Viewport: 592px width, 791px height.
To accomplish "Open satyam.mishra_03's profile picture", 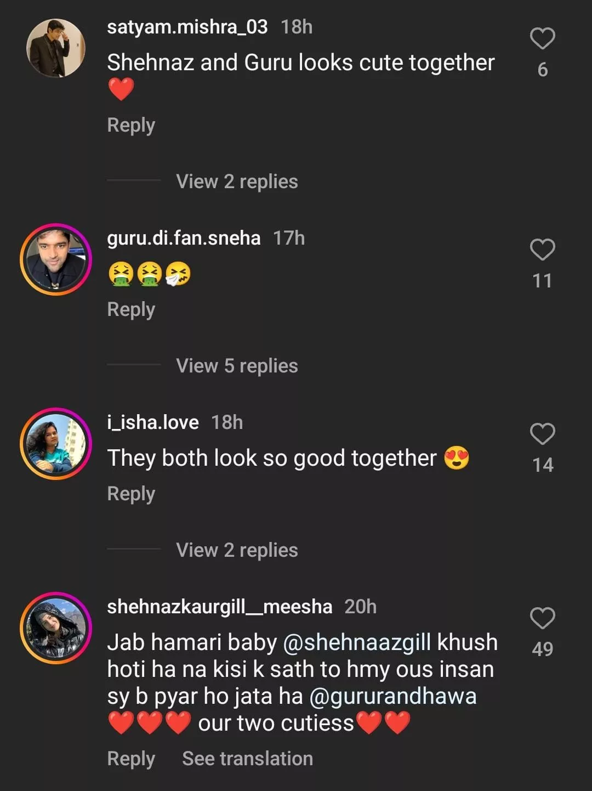I will click(56, 48).
